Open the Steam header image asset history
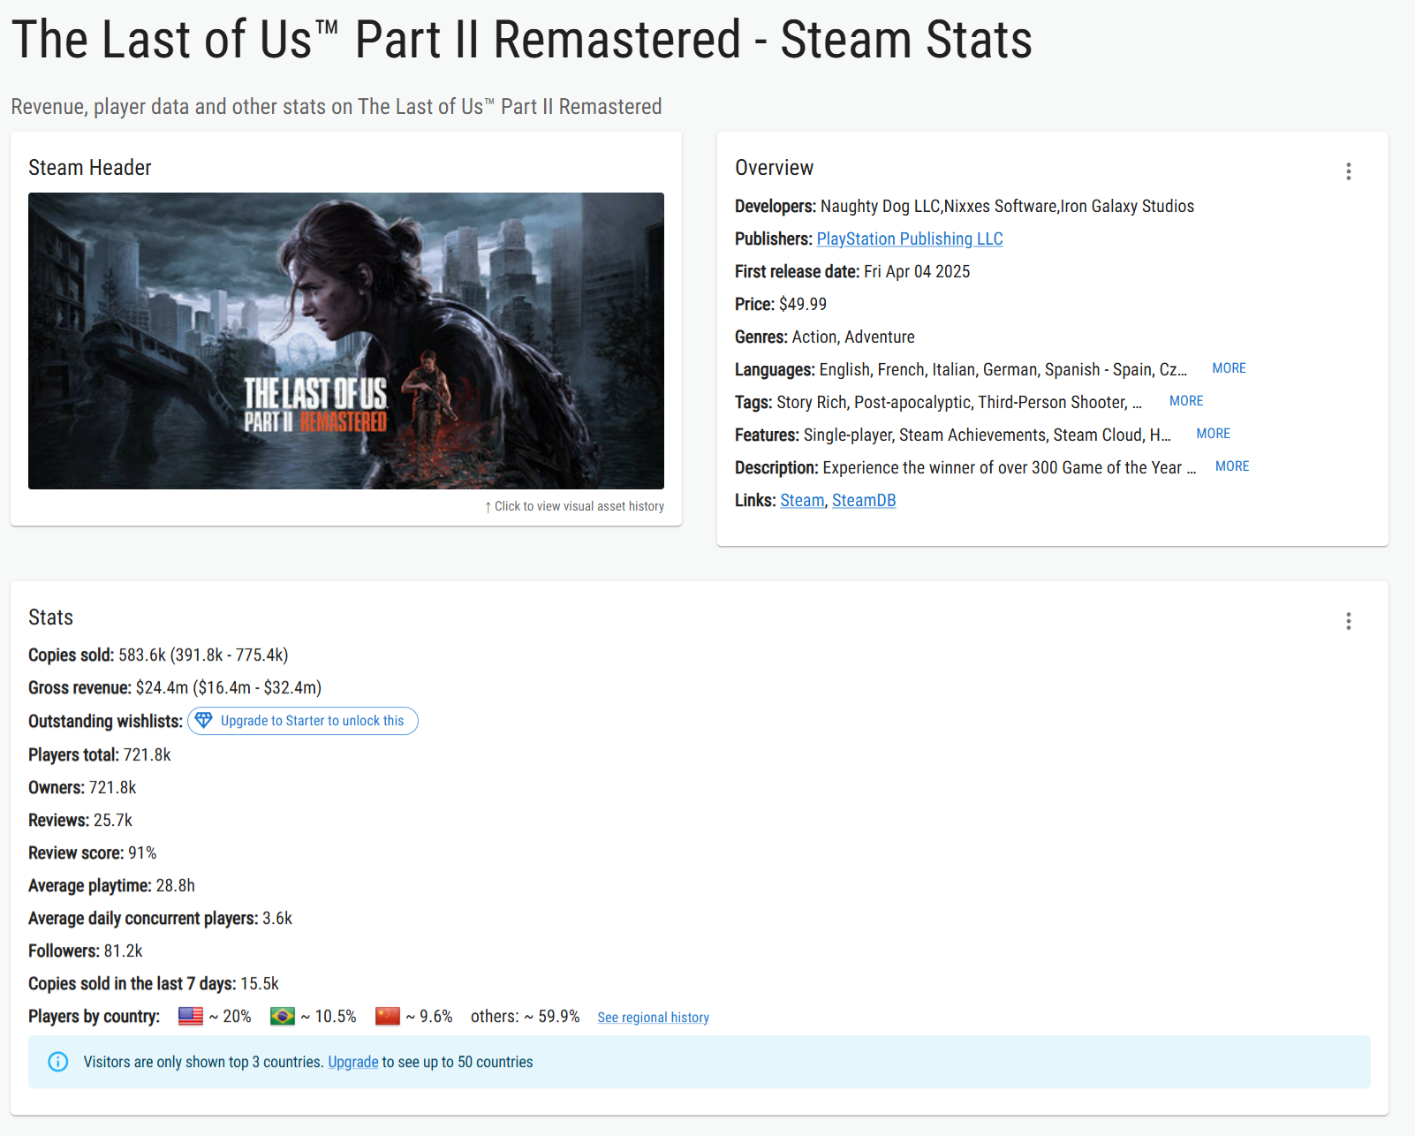Screen dimensions: 1415x1136 pos(346,341)
